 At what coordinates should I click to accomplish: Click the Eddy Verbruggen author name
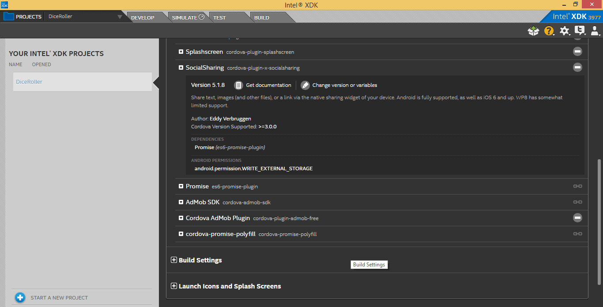[230, 119]
